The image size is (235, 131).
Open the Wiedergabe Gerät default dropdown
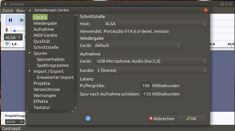tap(138, 45)
